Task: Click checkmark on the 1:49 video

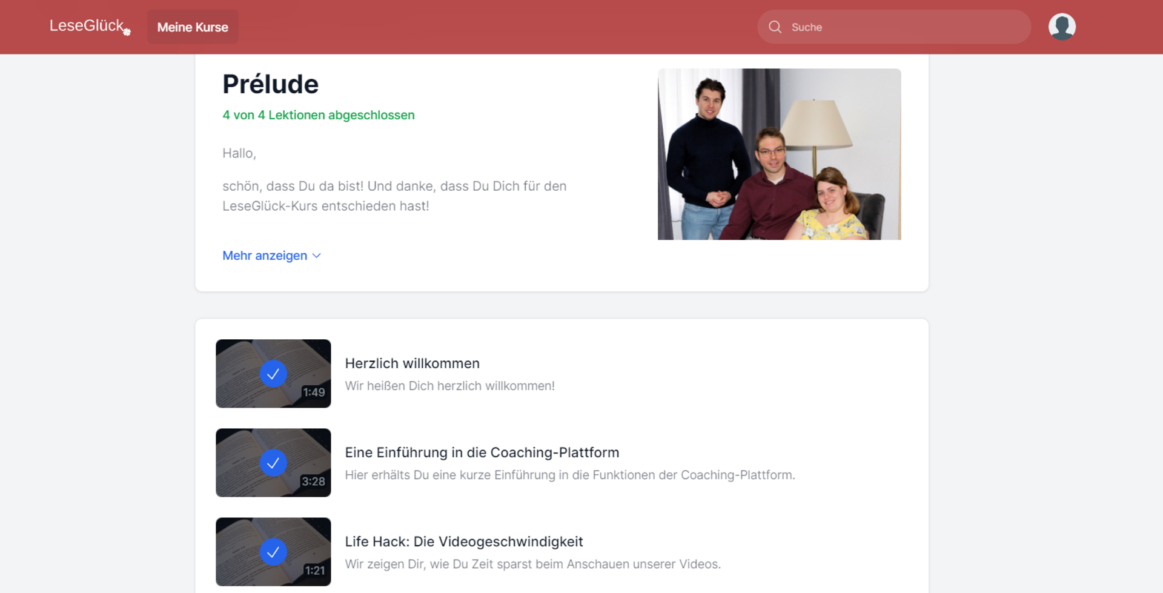Action: coord(273,373)
